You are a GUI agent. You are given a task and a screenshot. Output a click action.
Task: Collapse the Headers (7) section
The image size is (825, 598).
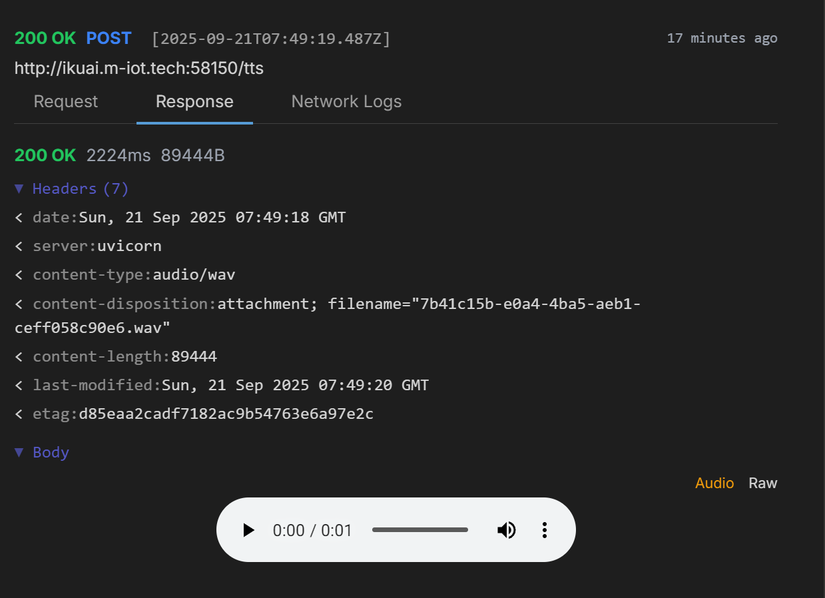tap(72, 189)
